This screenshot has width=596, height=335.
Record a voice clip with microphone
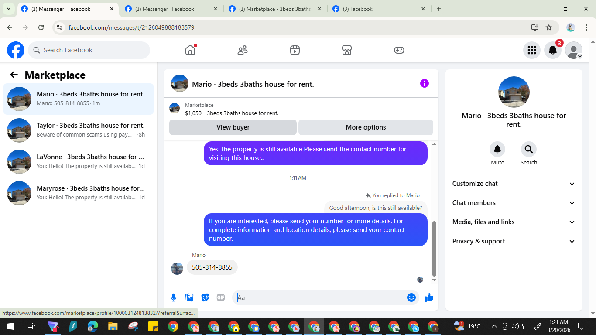pyautogui.click(x=174, y=297)
